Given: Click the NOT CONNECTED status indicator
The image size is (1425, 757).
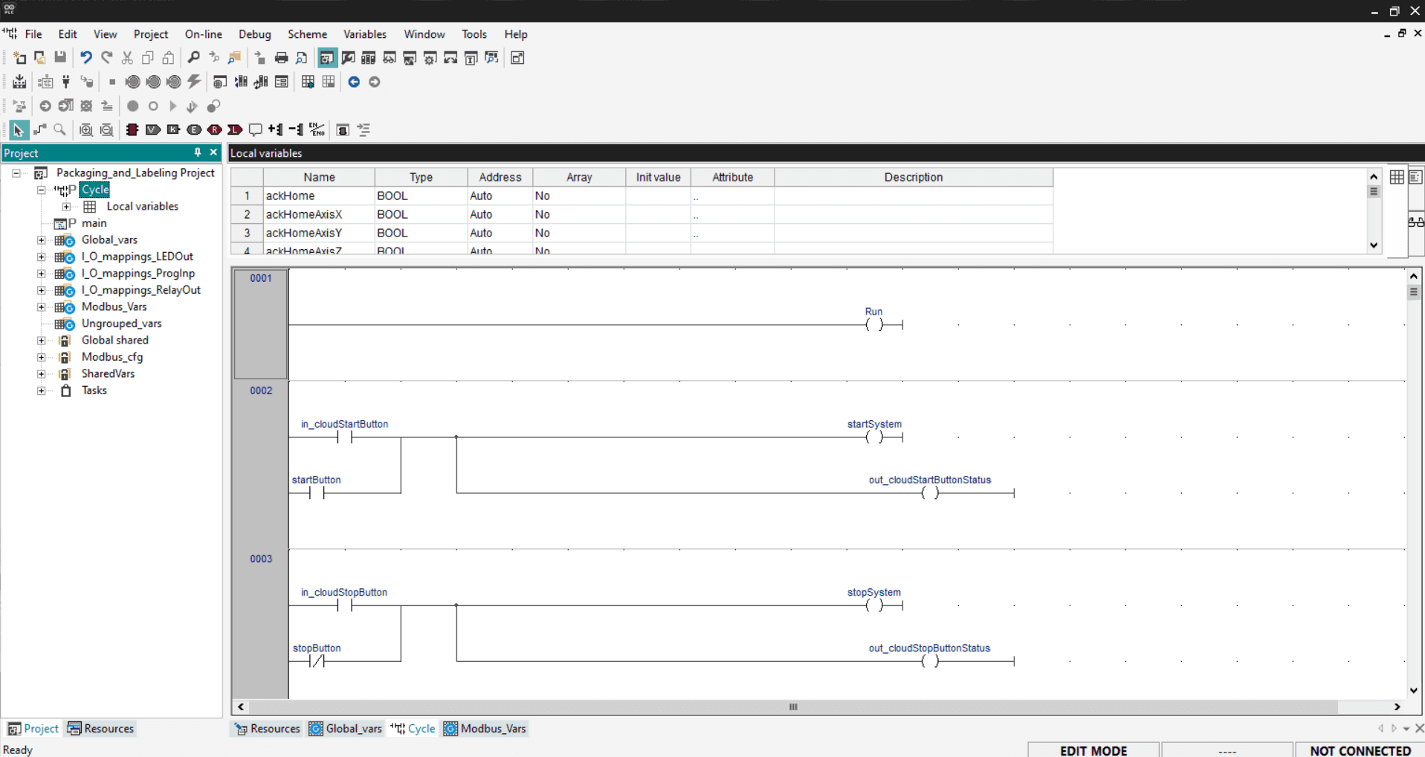Looking at the screenshot, I should (x=1358, y=750).
